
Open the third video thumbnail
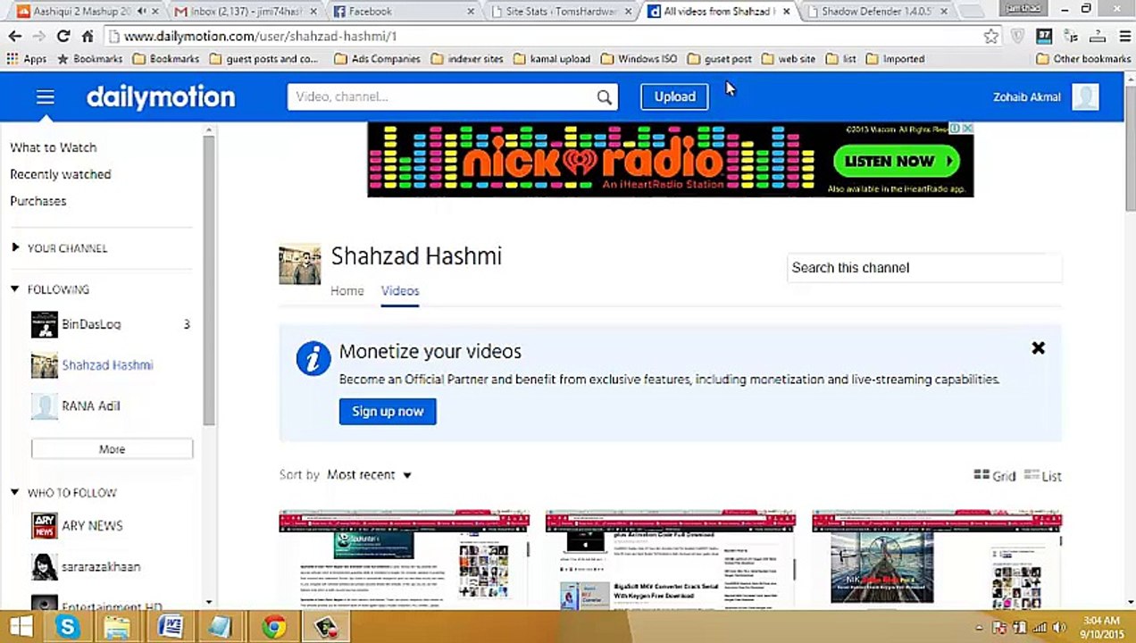(x=936, y=559)
